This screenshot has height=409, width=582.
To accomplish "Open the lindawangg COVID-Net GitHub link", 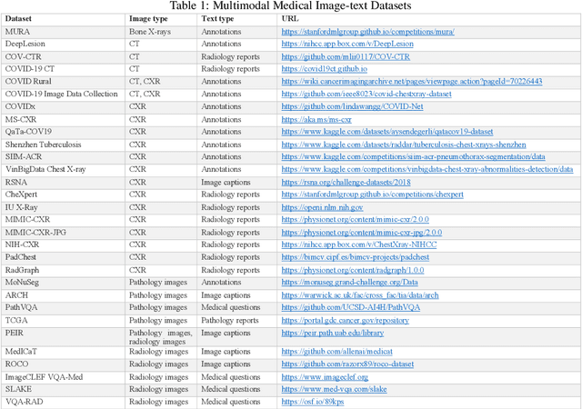I will tap(353, 106).
